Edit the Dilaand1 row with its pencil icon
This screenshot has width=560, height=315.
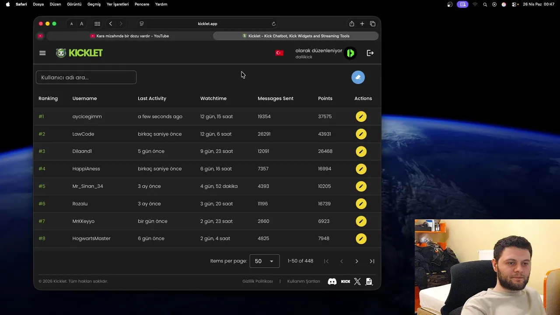click(x=361, y=151)
